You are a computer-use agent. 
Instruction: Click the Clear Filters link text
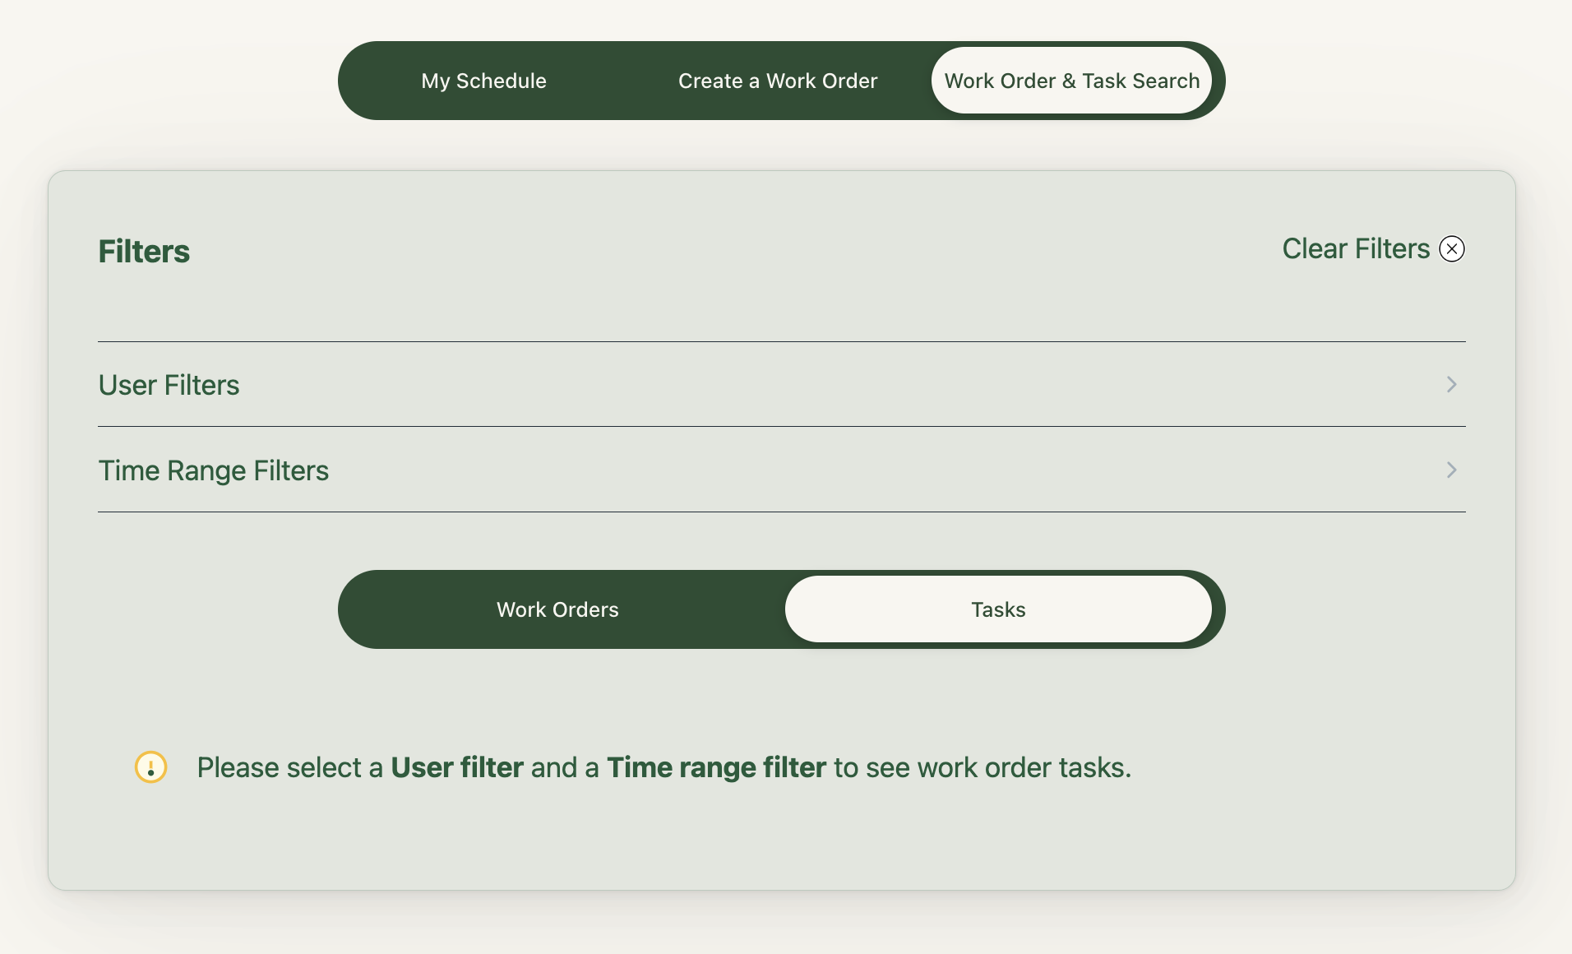coord(1356,248)
